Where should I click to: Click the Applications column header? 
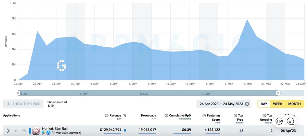[x=12, y=116]
